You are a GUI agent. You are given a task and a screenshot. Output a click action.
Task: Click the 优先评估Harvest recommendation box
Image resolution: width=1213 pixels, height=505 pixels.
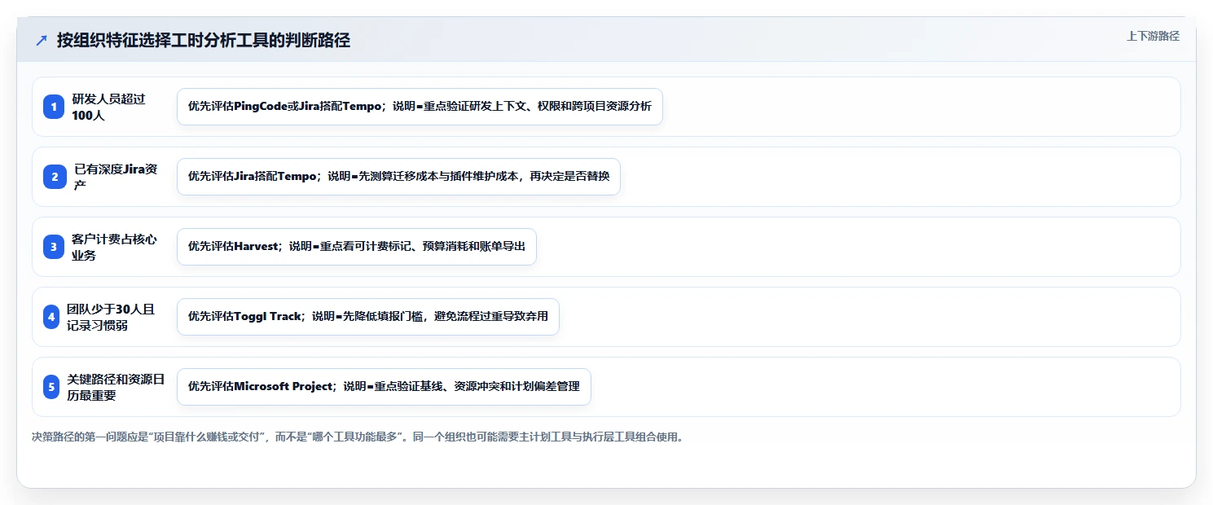(357, 247)
